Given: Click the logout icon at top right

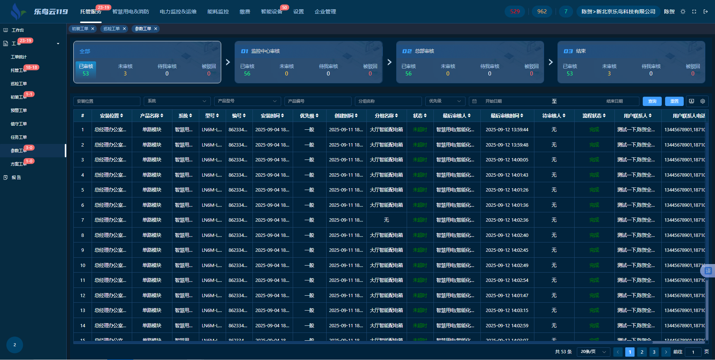Looking at the screenshot, I should [x=706, y=12].
